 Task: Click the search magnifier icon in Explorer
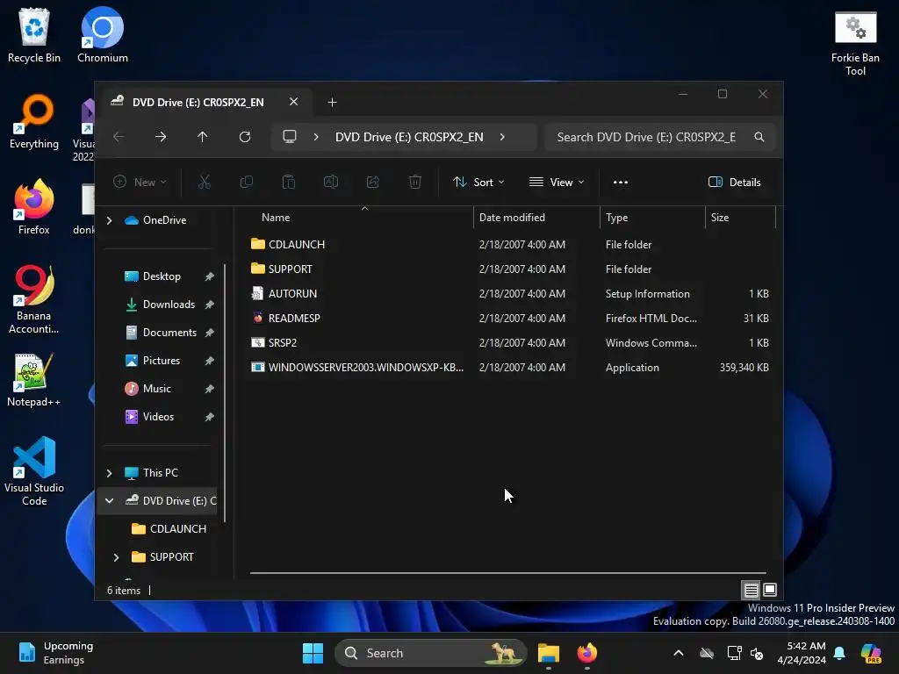point(759,137)
